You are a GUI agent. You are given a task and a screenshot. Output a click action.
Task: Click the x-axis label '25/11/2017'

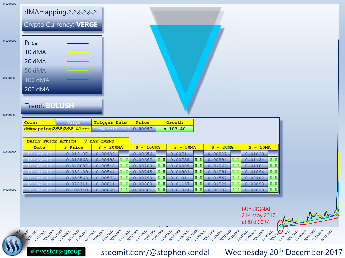[327, 235]
